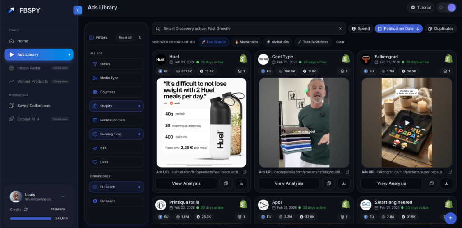Click the Smart.engineered brand avatar

pyautogui.click(x=366, y=205)
